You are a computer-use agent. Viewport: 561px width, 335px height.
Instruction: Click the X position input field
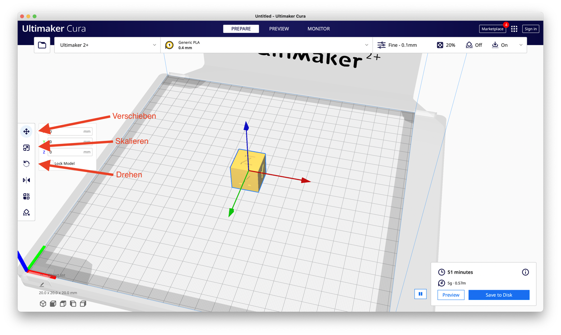(x=70, y=132)
